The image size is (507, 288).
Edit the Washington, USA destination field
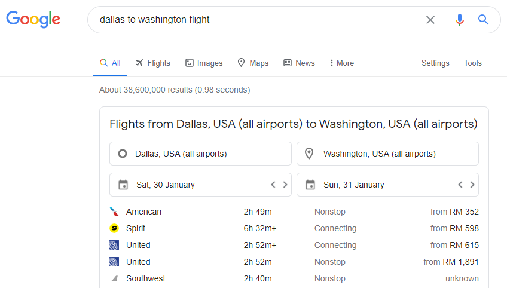(387, 154)
